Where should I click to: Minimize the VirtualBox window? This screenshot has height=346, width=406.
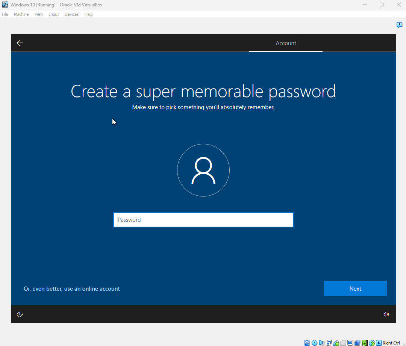(x=365, y=5)
